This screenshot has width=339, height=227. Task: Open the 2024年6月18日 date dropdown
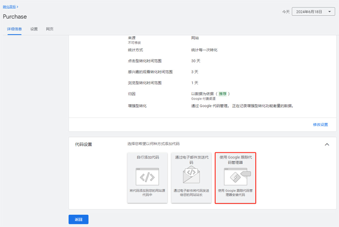313,12
